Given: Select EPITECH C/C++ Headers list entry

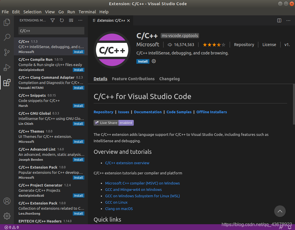Looking at the screenshot, I should click(x=51, y=221).
